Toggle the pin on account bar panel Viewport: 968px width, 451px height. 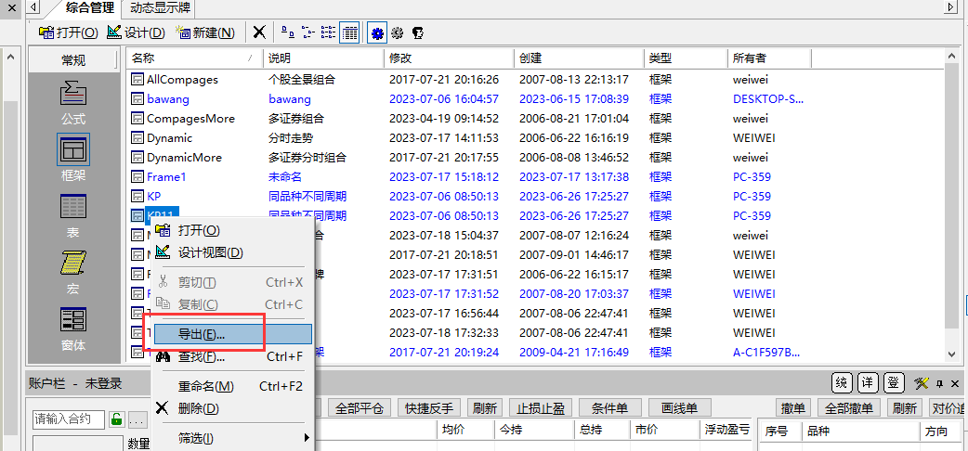939,383
